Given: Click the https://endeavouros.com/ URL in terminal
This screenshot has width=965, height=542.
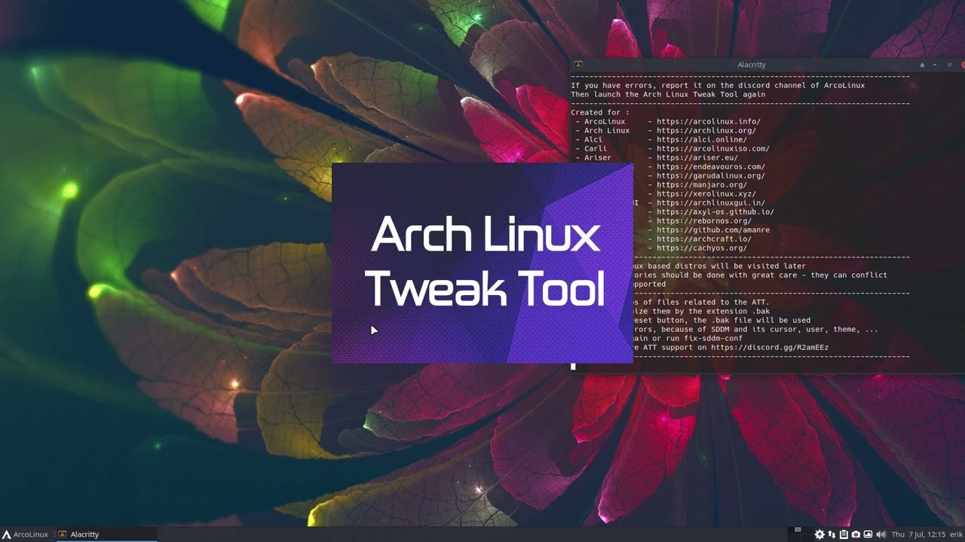Looking at the screenshot, I should [711, 167].
